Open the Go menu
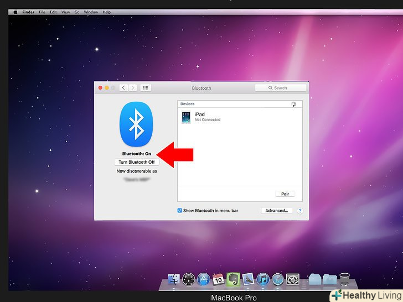The width and height of the screenshot is (403, 302). pos(77,12)
